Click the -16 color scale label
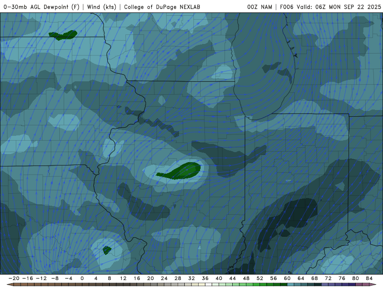The height and width of the screenshot is (287, 383). click(x=28, y=278)
